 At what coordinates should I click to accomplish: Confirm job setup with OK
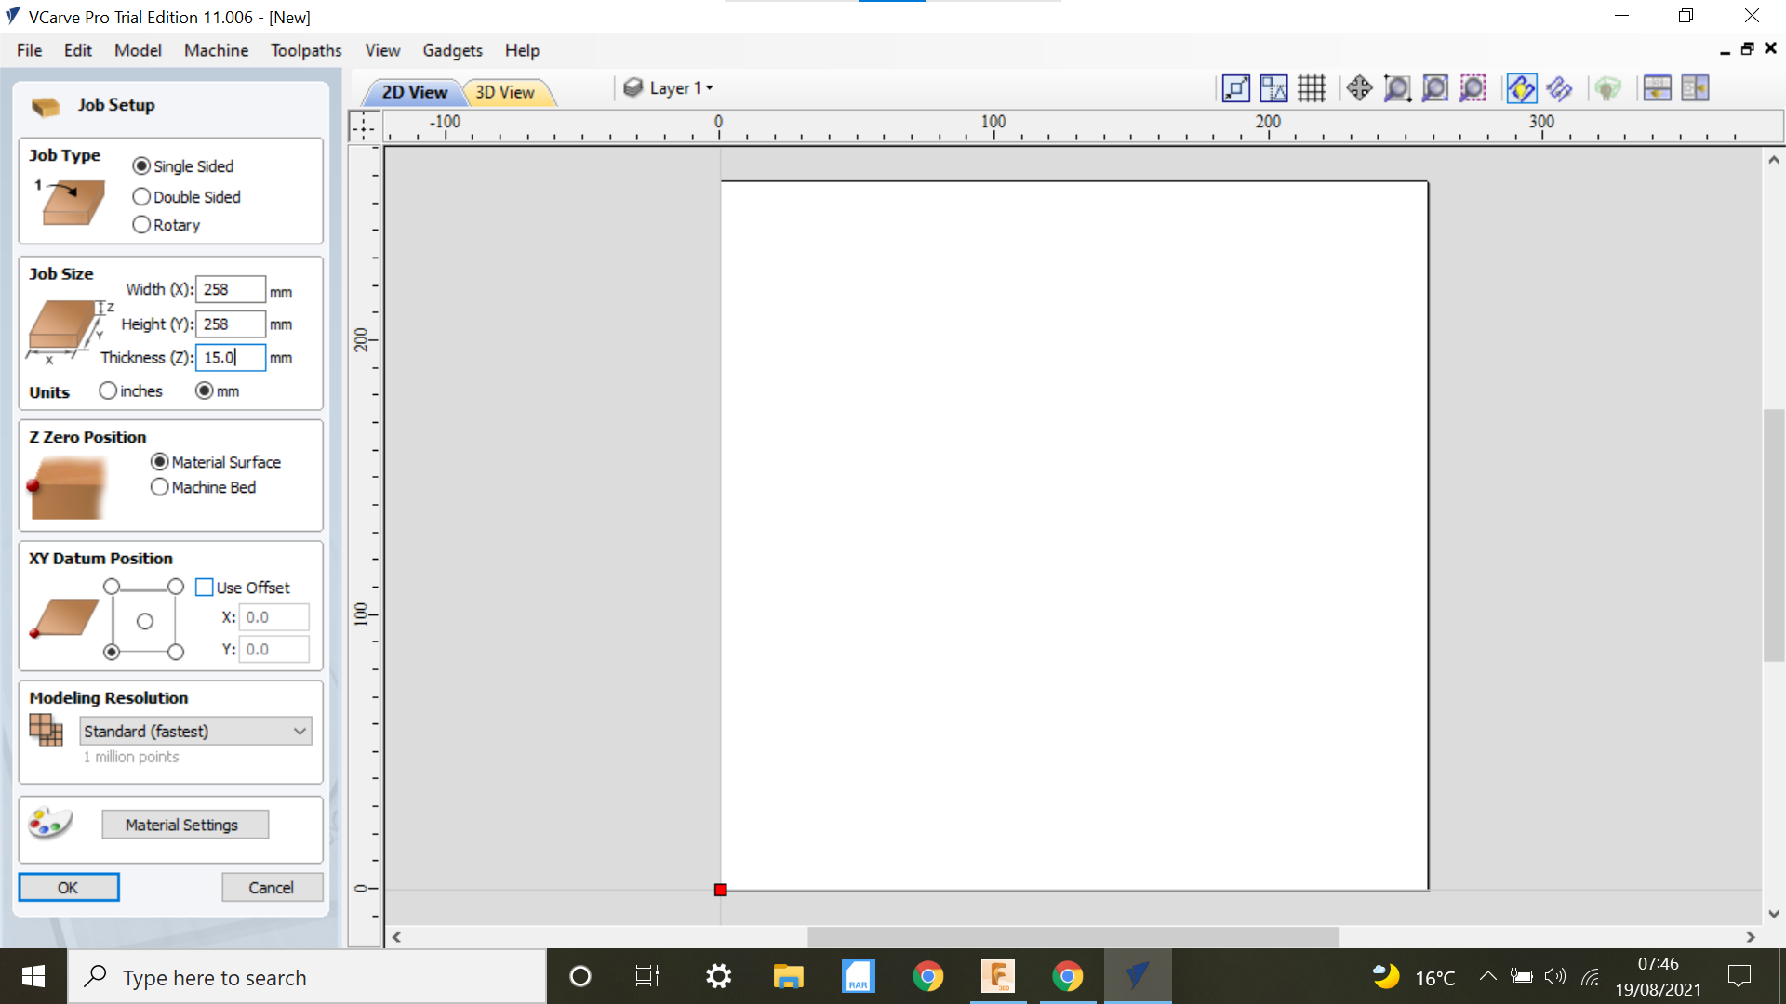coord(68,887)
